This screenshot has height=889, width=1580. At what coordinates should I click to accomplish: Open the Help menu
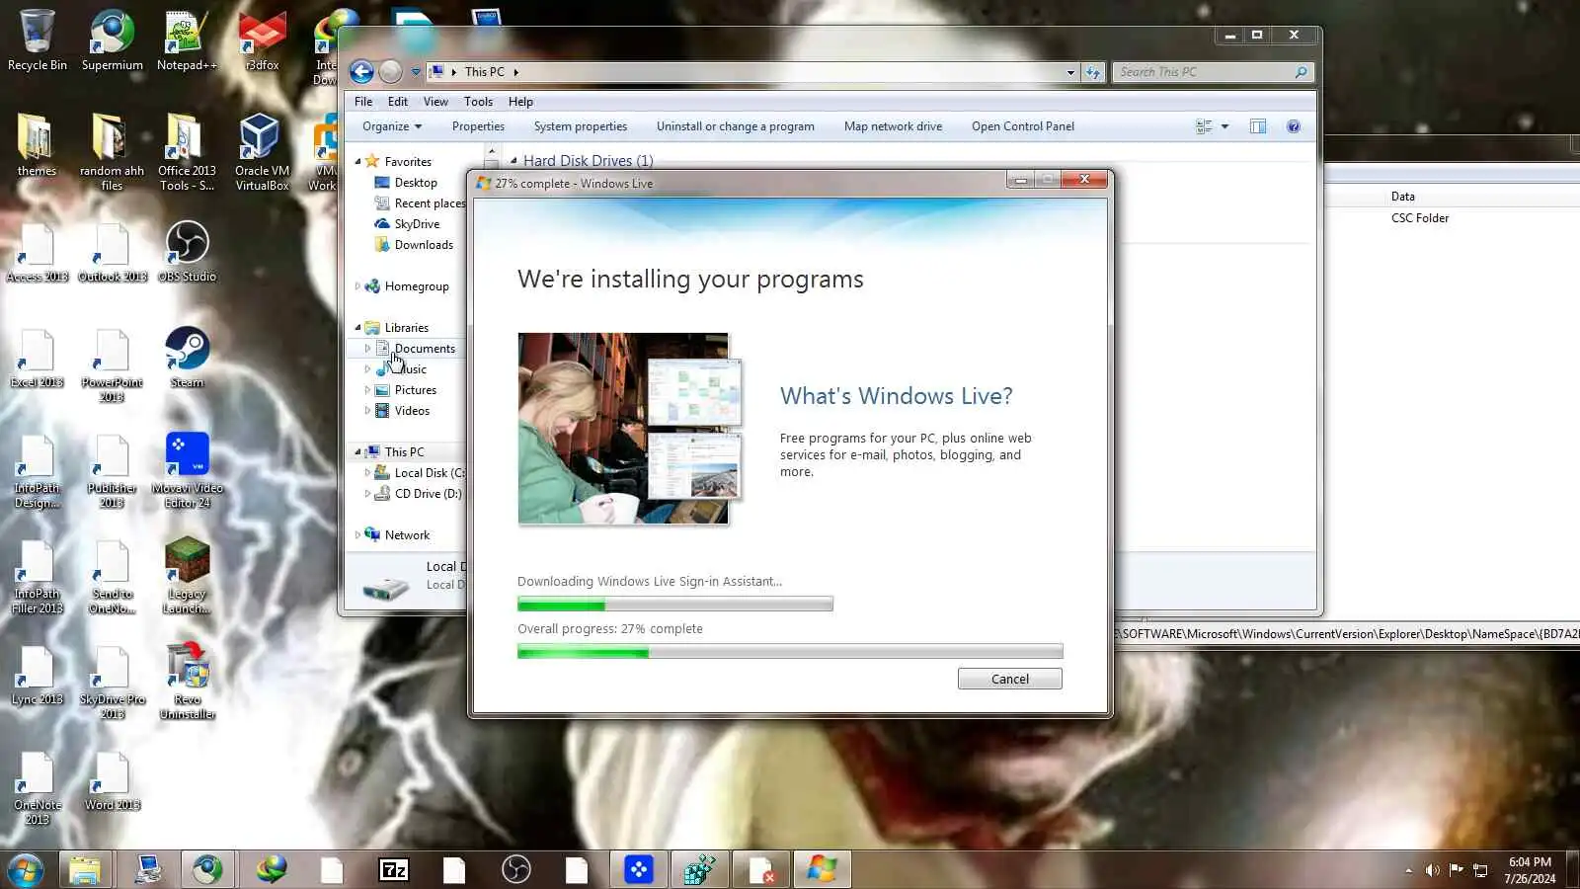(x=520, y=102)
